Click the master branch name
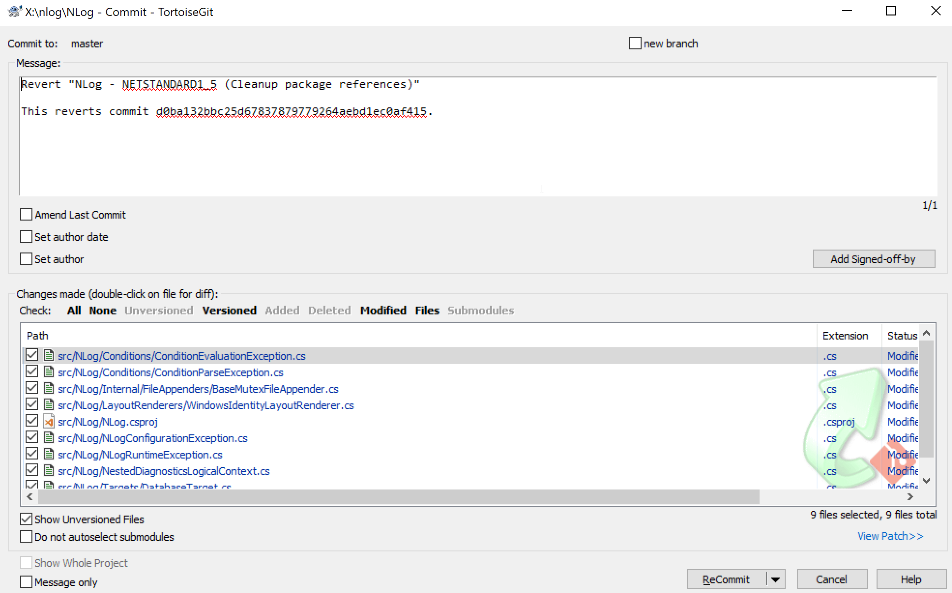Screen dimensions: 952x593 [87, 44]
